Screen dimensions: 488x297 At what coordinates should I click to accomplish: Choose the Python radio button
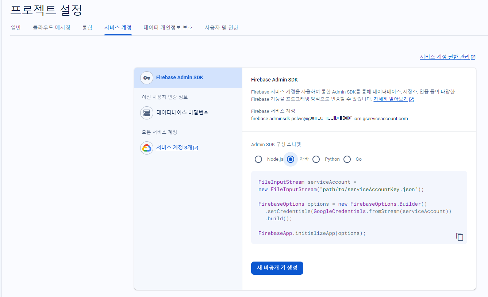pyautogui.click(x=316, y=159)
